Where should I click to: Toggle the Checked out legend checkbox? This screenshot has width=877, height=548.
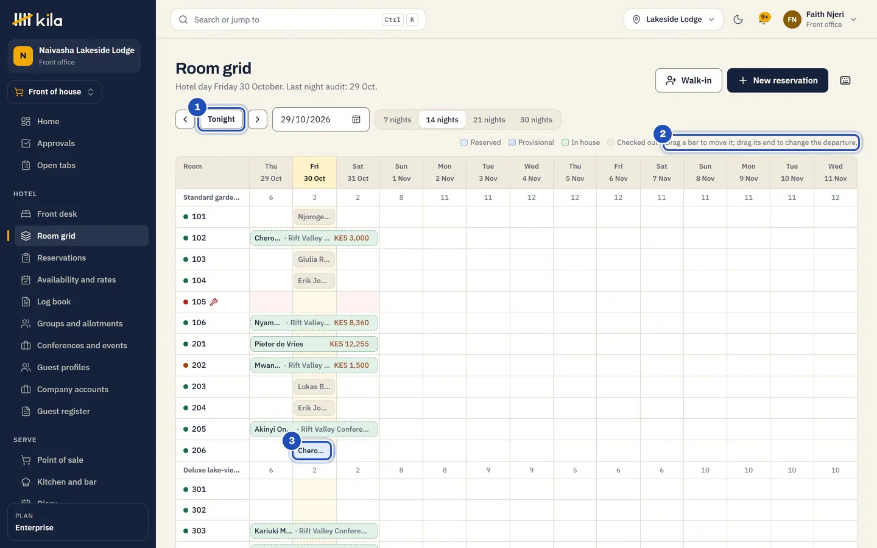(x=611, y=142)
